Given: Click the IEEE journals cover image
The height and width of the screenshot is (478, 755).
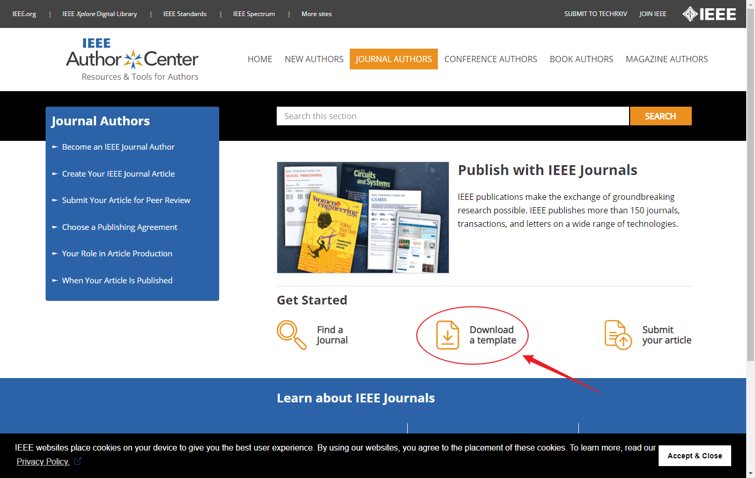Looking at the screenshot, I should click(363, 218).
